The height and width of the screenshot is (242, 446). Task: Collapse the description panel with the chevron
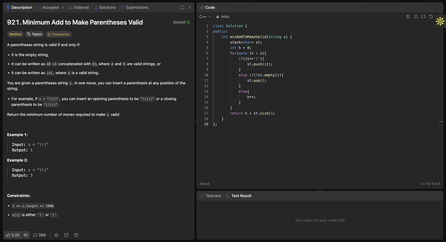tap(190, 7)
